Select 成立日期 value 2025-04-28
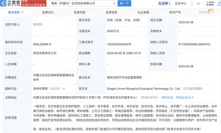221x133 pixels. [186, 22]
